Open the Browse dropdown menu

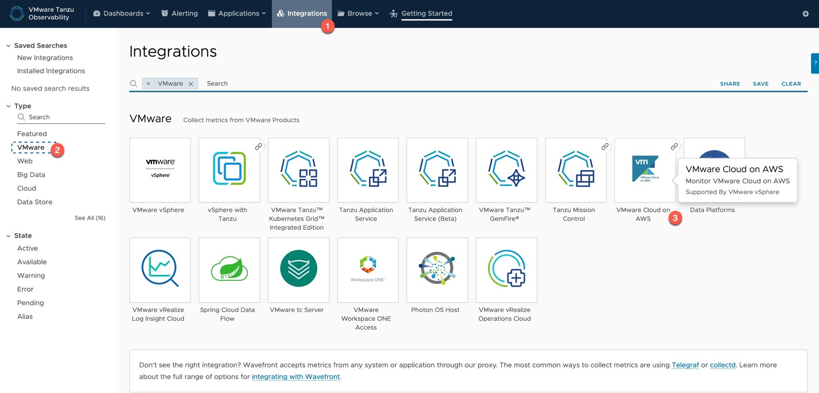tap(358, 14)
